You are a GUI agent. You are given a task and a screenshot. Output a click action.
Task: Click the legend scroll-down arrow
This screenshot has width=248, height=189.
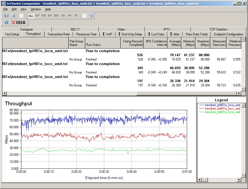pyautogui.click(x=243, y=175)
